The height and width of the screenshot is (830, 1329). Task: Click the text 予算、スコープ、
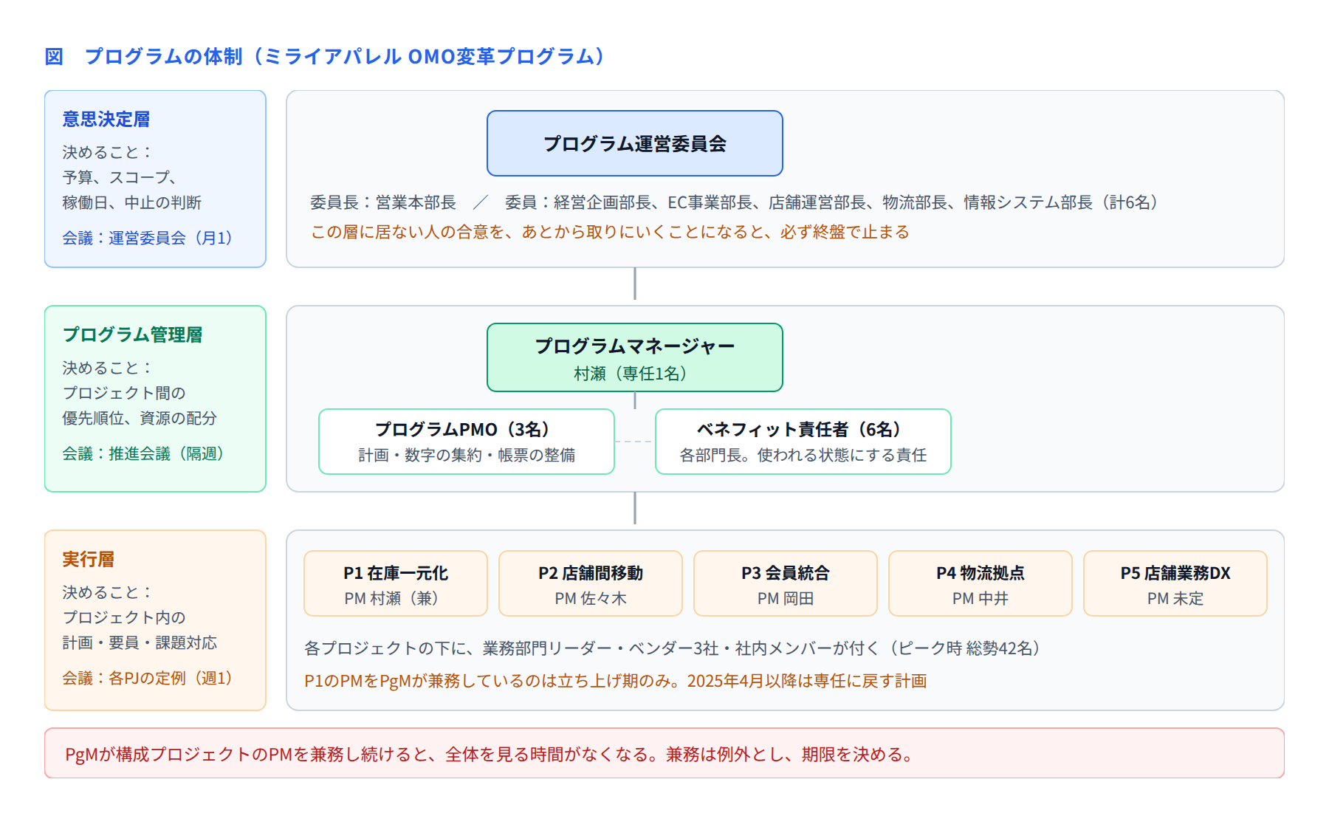point(120,177)
